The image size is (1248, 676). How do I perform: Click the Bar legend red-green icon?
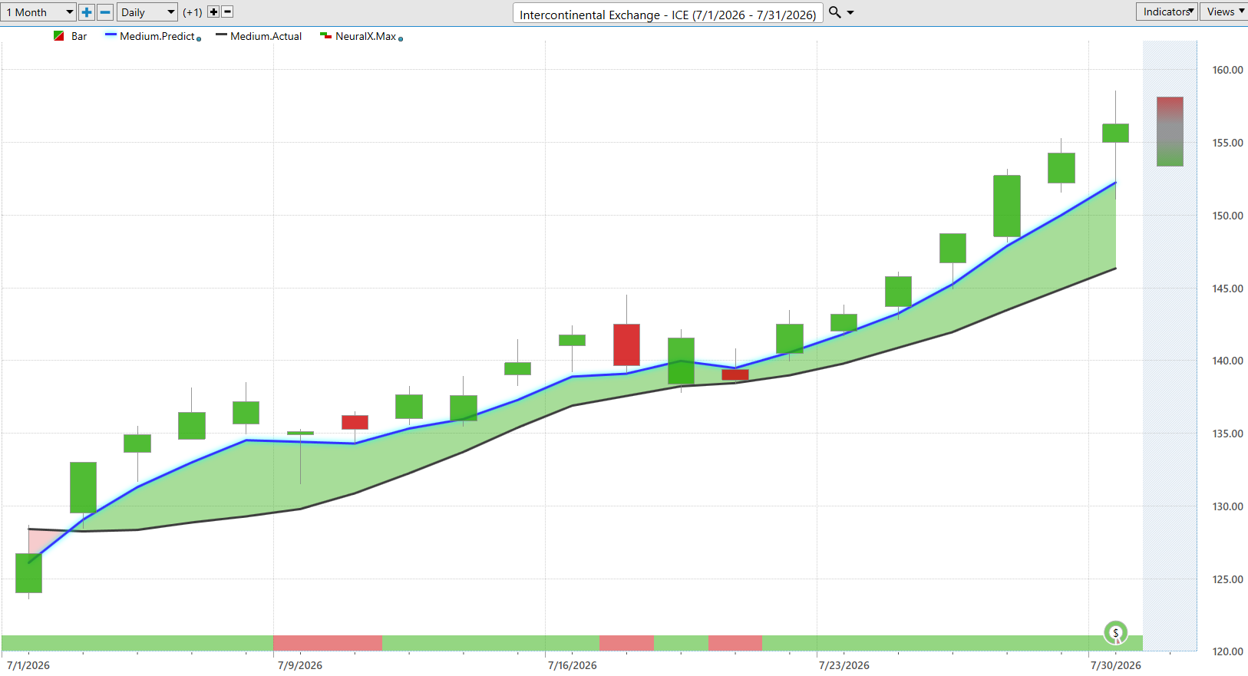[x=59, y=36]
